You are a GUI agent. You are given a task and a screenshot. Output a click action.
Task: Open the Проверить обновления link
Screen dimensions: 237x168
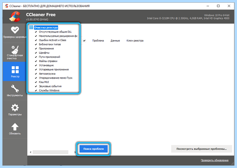pos(214,160)
